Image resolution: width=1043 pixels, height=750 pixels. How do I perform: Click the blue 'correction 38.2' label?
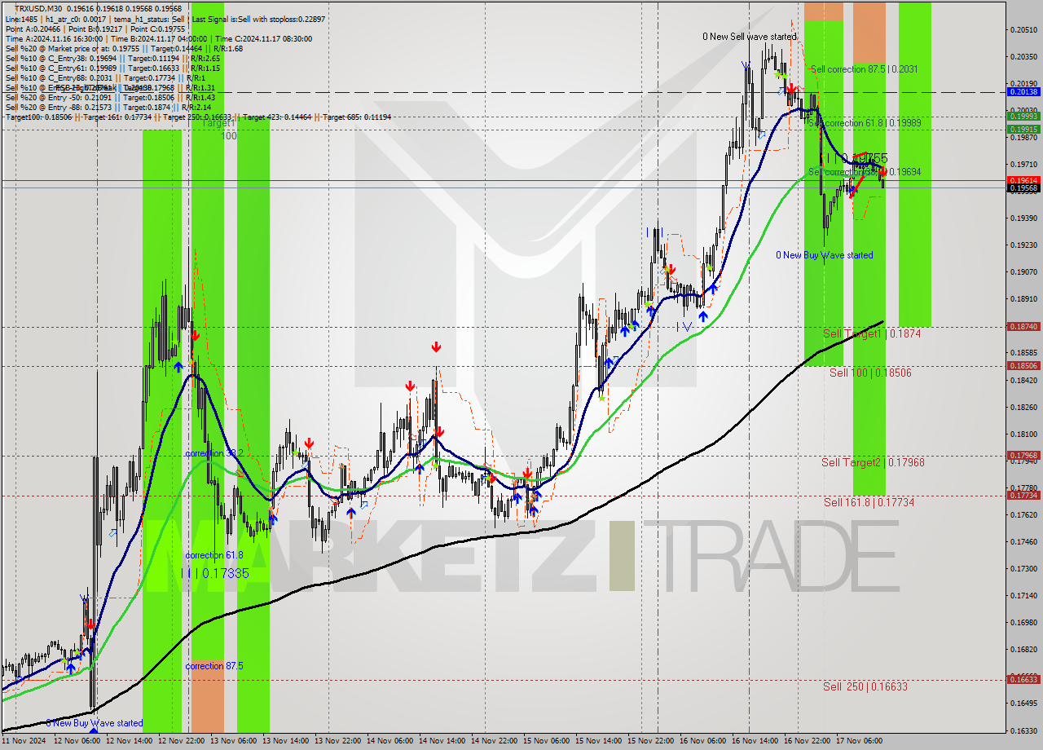pyautogui.click(x=214, y=453)
